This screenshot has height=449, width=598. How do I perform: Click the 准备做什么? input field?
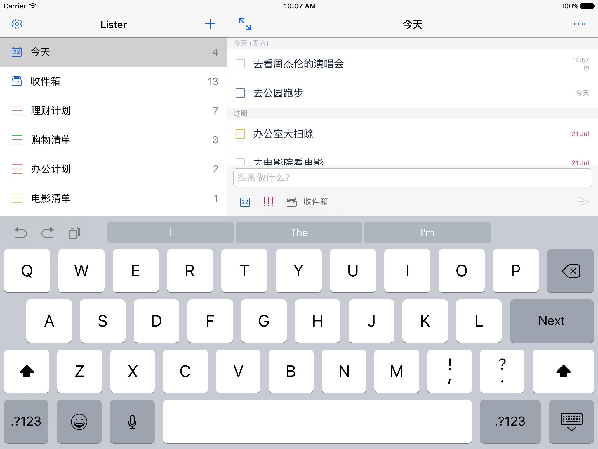[412, 177]
